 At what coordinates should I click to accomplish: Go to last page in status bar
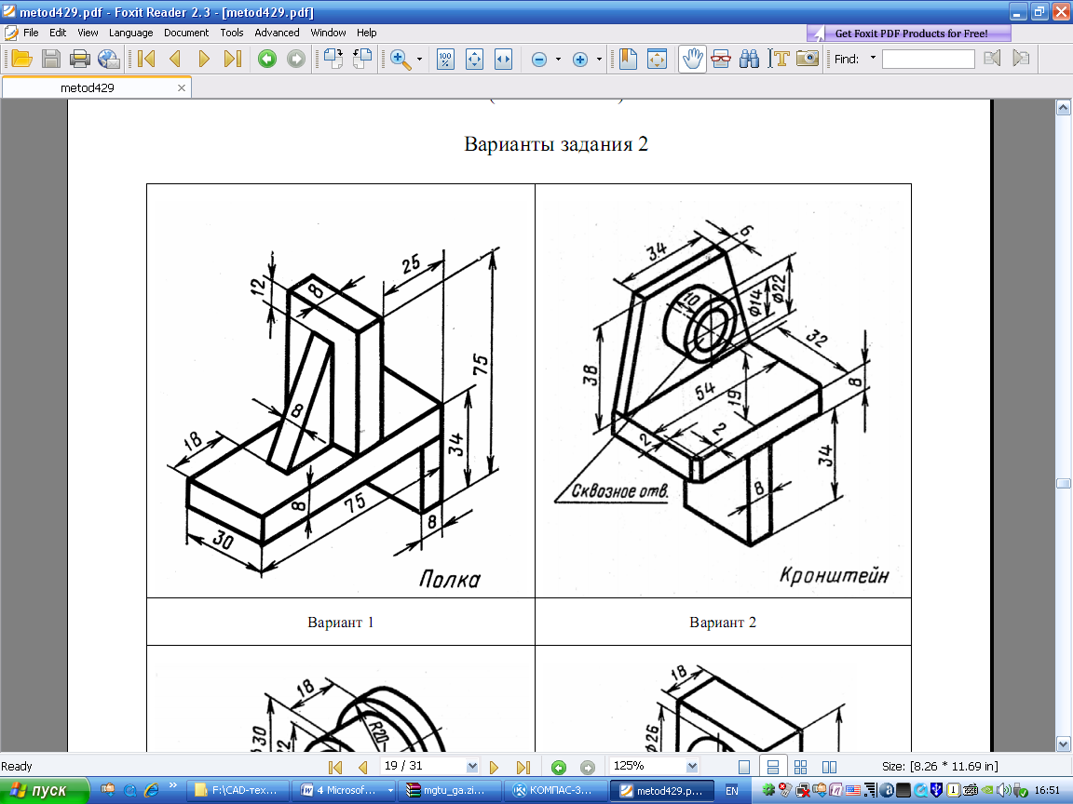click(523, 767)
